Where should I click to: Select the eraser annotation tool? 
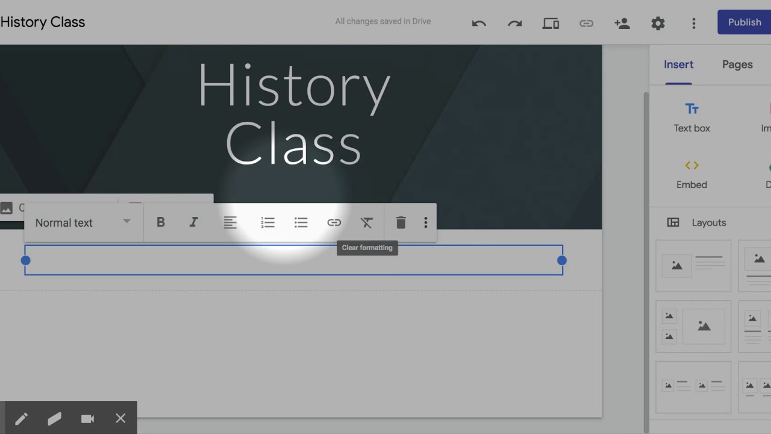54,418
